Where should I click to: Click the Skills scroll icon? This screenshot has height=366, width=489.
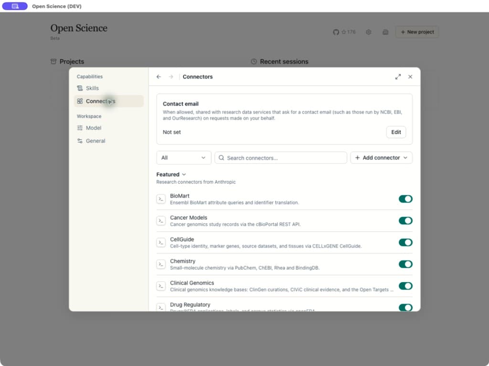[x=80, y=88]
